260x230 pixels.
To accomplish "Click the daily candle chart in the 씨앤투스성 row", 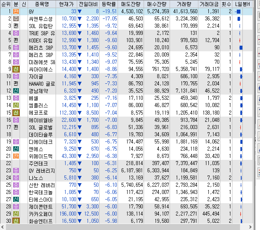I will 239,19.
